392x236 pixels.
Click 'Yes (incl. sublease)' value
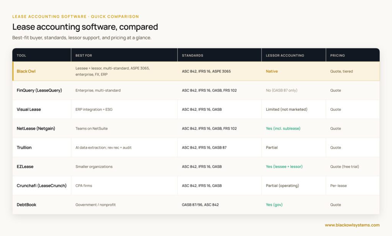point(283,128)
